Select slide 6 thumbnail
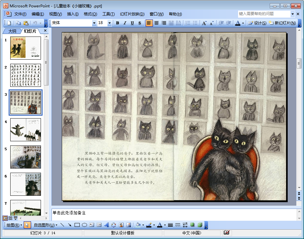Screen dimensions: 304x239 pos(26,184)
